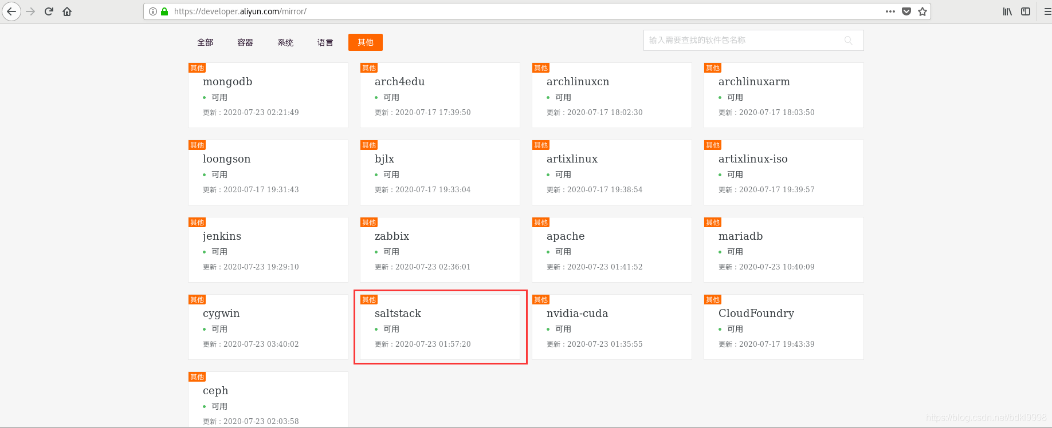Screen dimensions: 1052x428
Task: Click update time 2020-07-17 19:39:57
Action: [x=777, y=190]
